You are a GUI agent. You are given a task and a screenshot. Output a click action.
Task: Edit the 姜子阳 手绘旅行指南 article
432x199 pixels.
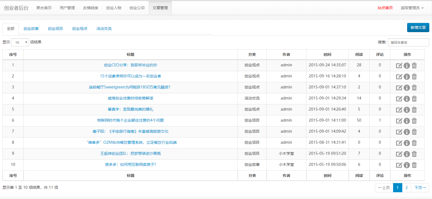[x=399, y=132]
